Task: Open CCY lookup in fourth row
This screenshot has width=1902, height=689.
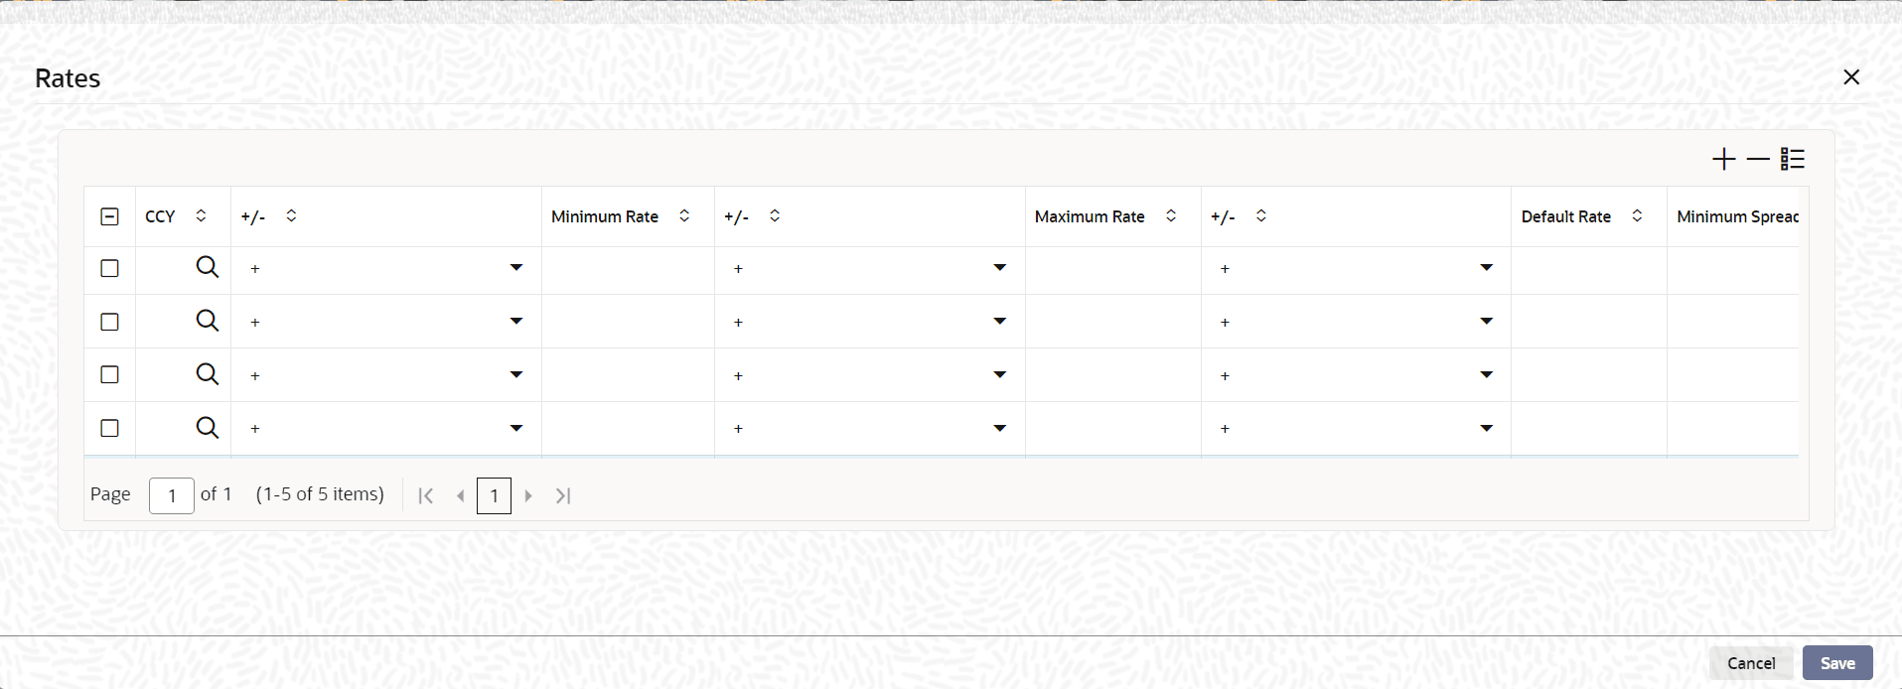Action: point(207,428)
